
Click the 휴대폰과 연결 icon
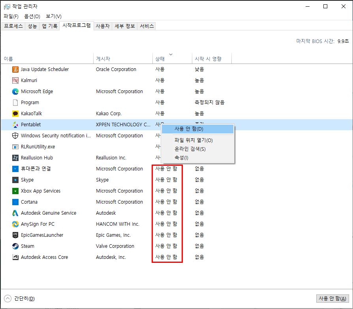coord(15,169)
